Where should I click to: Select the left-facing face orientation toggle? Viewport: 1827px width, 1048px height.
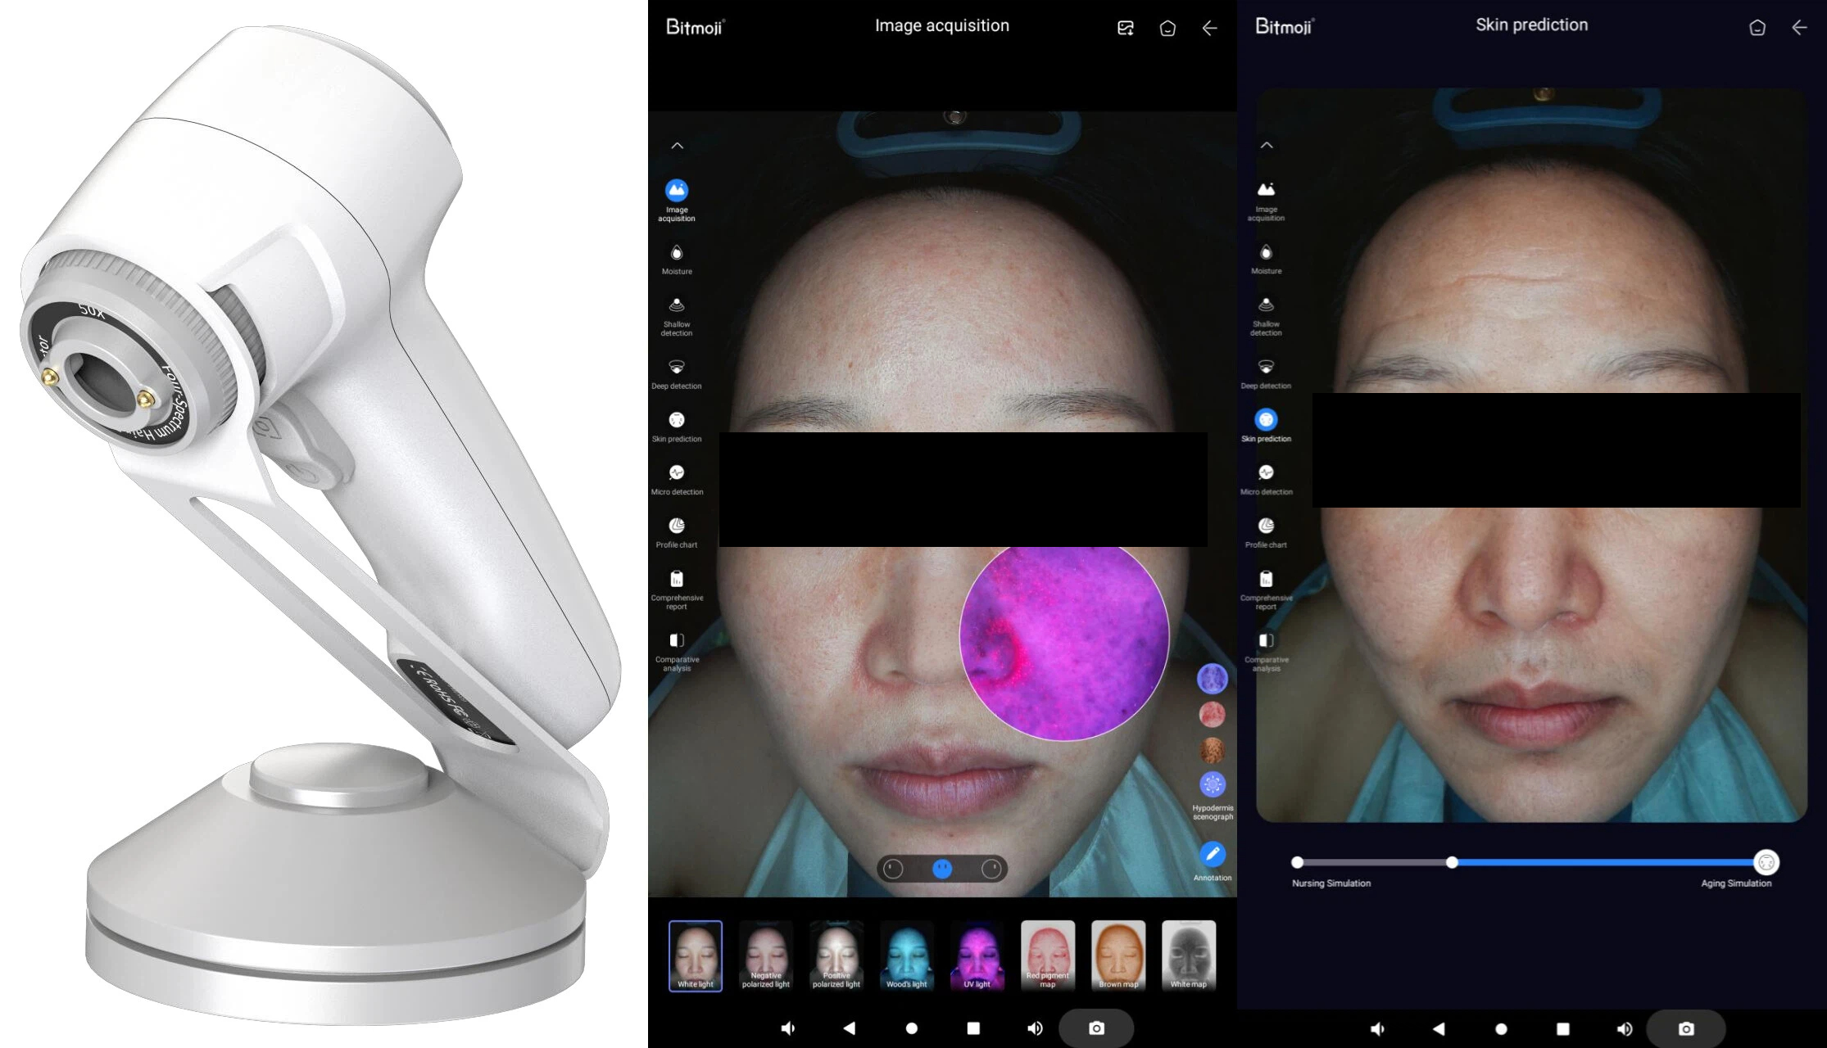[x=893, y=869]
